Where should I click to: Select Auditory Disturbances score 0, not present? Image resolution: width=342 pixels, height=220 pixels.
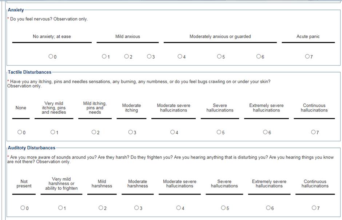(x=23, y=208)
